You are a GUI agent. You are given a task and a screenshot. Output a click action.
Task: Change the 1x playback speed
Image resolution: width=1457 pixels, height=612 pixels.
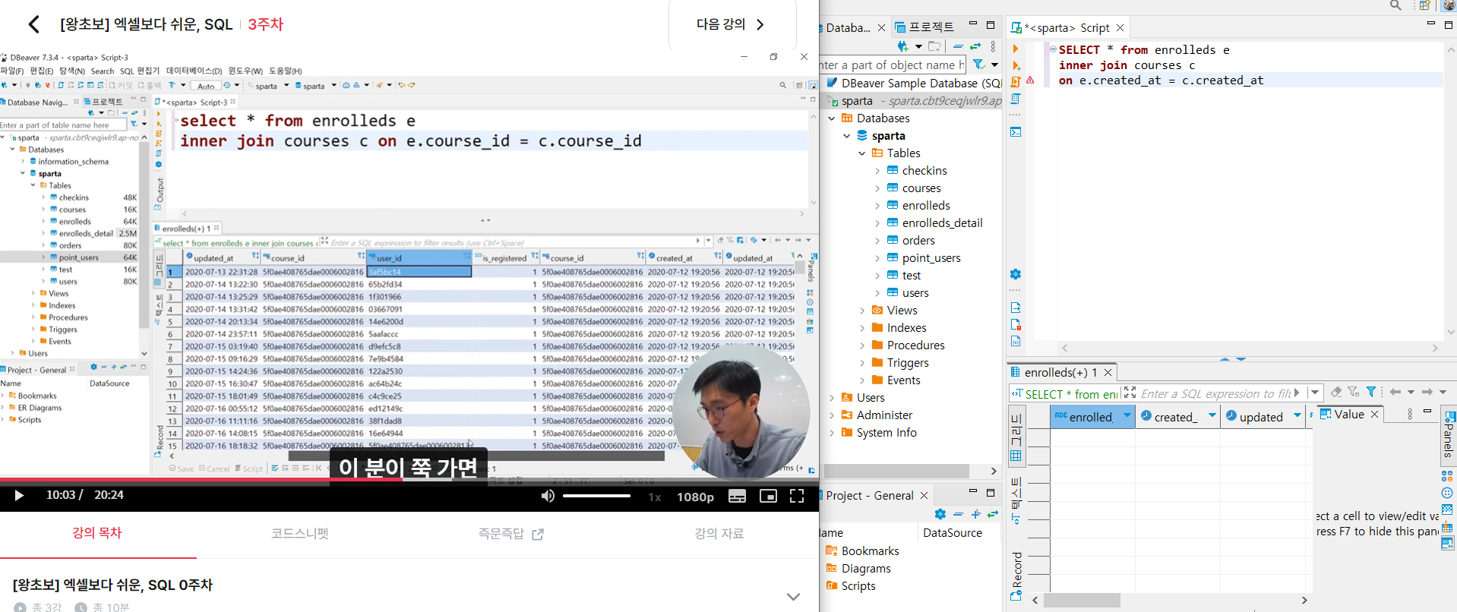(655, 497)
